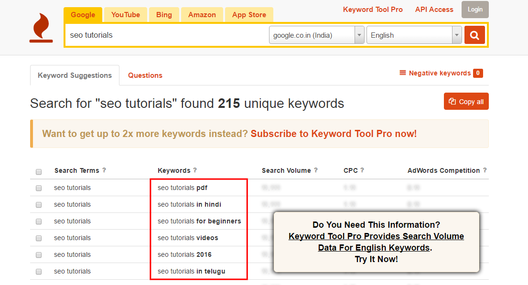Click the Keywords column header

174,170
